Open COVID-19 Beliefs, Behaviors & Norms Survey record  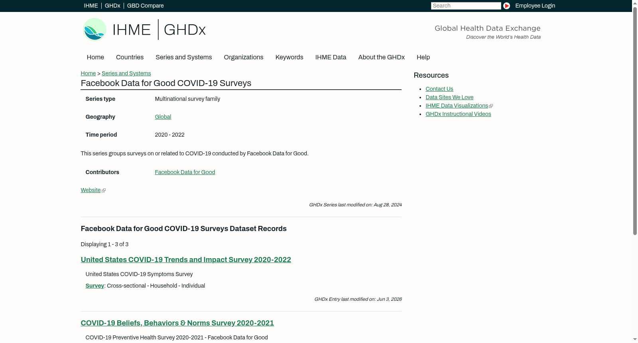(177, 323)
